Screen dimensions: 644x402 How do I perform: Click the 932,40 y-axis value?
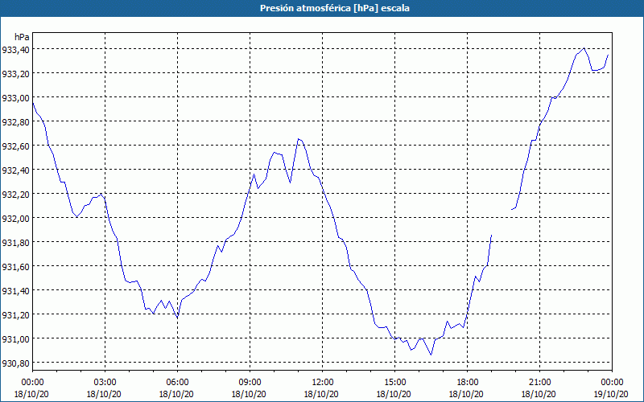click(x=15, y=170)
